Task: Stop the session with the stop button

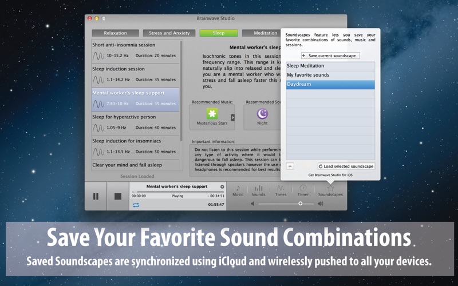Action: pos(118,196)
